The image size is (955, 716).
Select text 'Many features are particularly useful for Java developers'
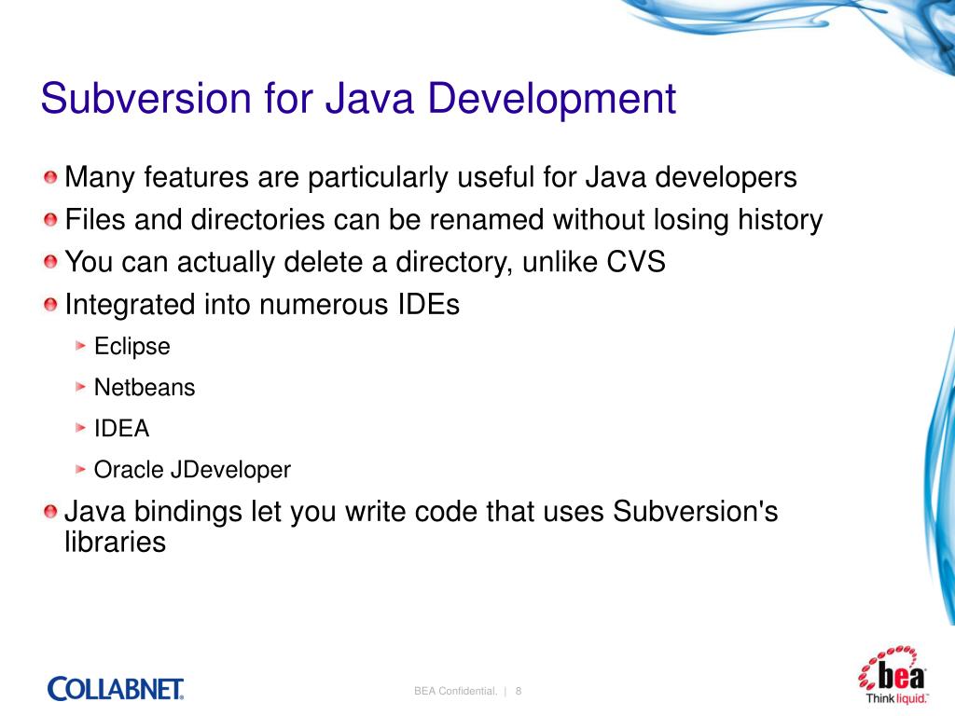(431, 178)
